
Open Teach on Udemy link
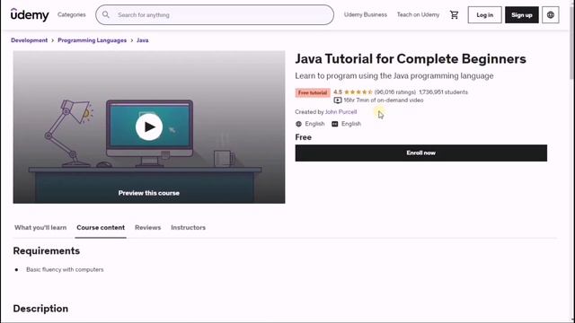coord(418,14)
